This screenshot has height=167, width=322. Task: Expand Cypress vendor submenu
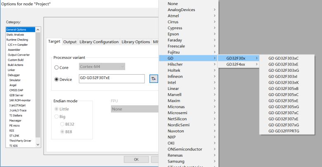click(189, 28)
